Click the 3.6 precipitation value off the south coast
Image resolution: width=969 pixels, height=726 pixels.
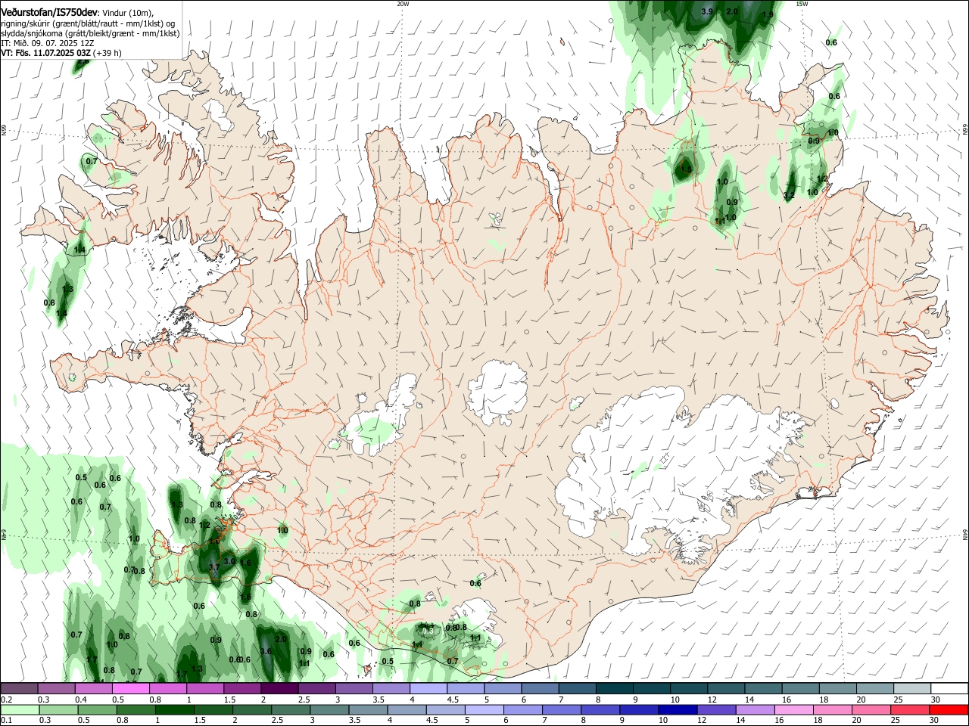pos(266,652)
